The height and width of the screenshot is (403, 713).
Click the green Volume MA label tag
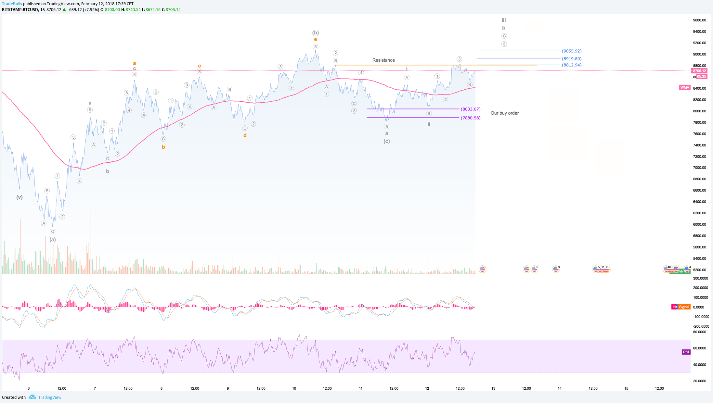[x=680, y=271]
